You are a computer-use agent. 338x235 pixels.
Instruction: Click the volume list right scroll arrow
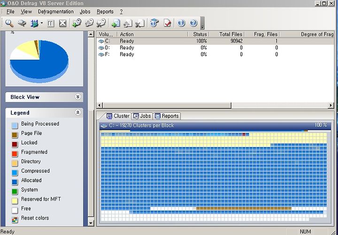331,105
